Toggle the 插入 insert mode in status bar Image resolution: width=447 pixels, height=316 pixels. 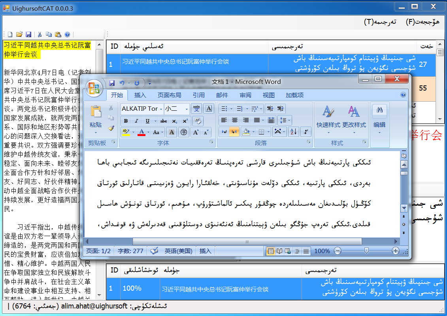coord(205,251)
